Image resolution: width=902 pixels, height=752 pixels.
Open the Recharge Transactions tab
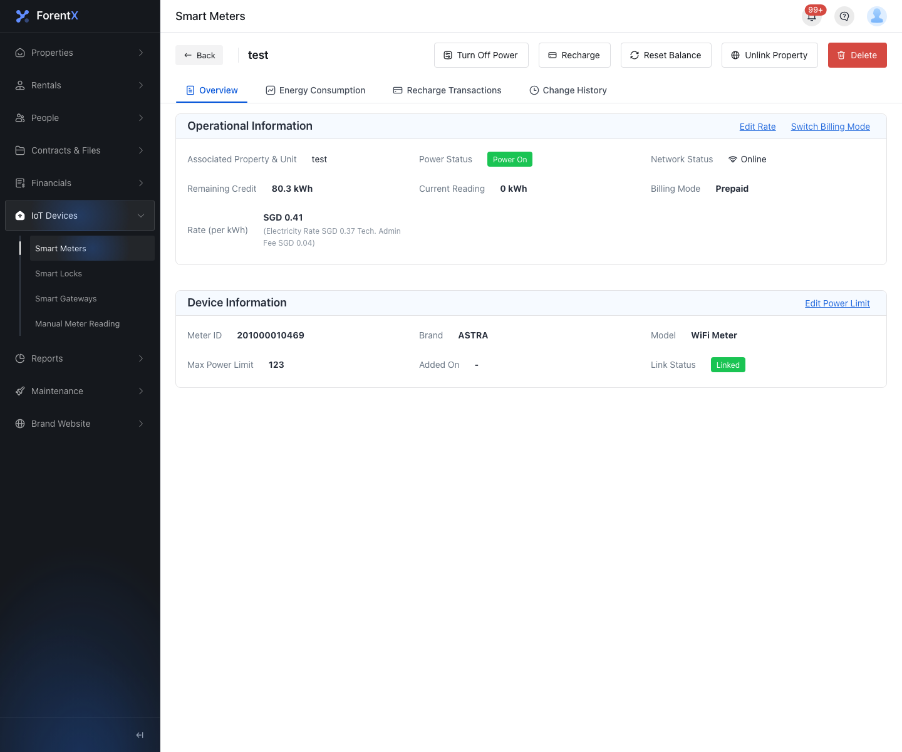(x=447, y=90)
